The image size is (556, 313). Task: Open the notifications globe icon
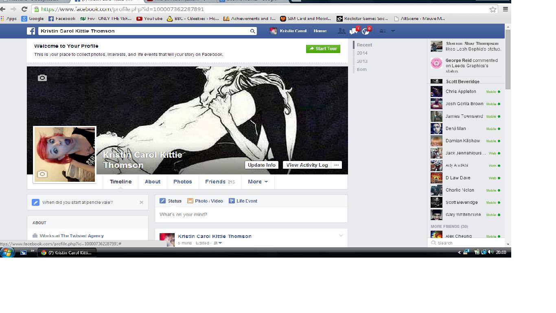tap(366, 31)
